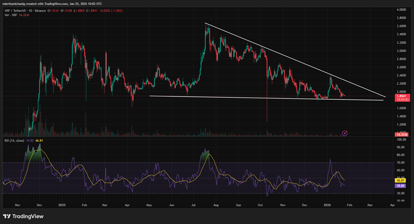Select the descending white trendline from July peak
The width and height of the screenshot is (414, 224).
tap(295, 60)
